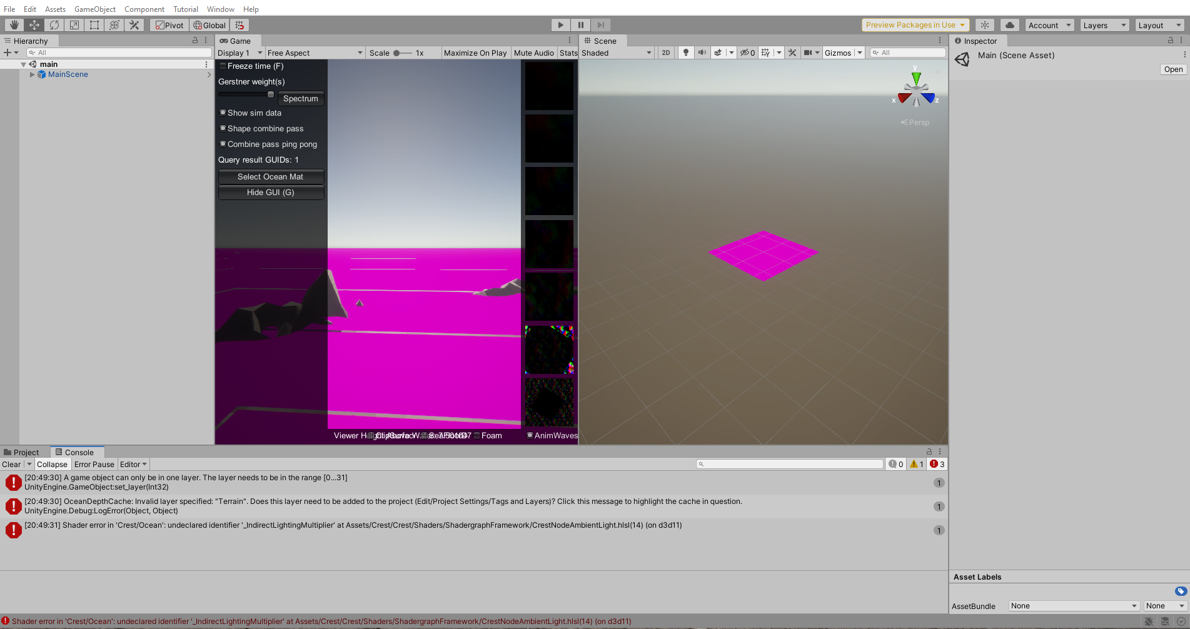
Task: Open the Layers dropdown in the toolbar
Action: click(1104, 25)
